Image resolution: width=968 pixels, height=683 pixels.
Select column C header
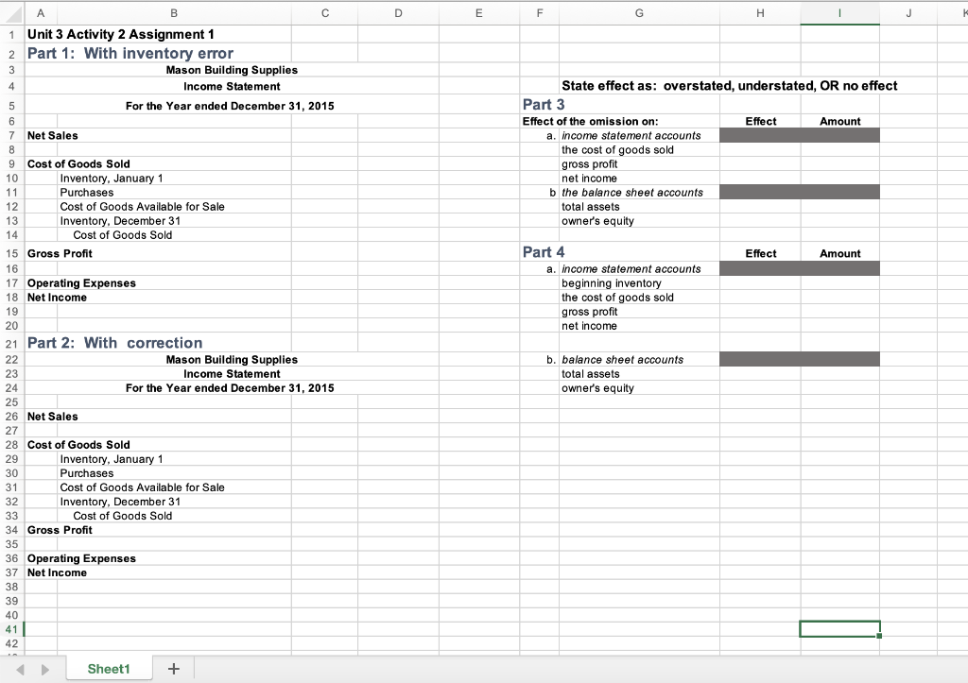[325, 13]
